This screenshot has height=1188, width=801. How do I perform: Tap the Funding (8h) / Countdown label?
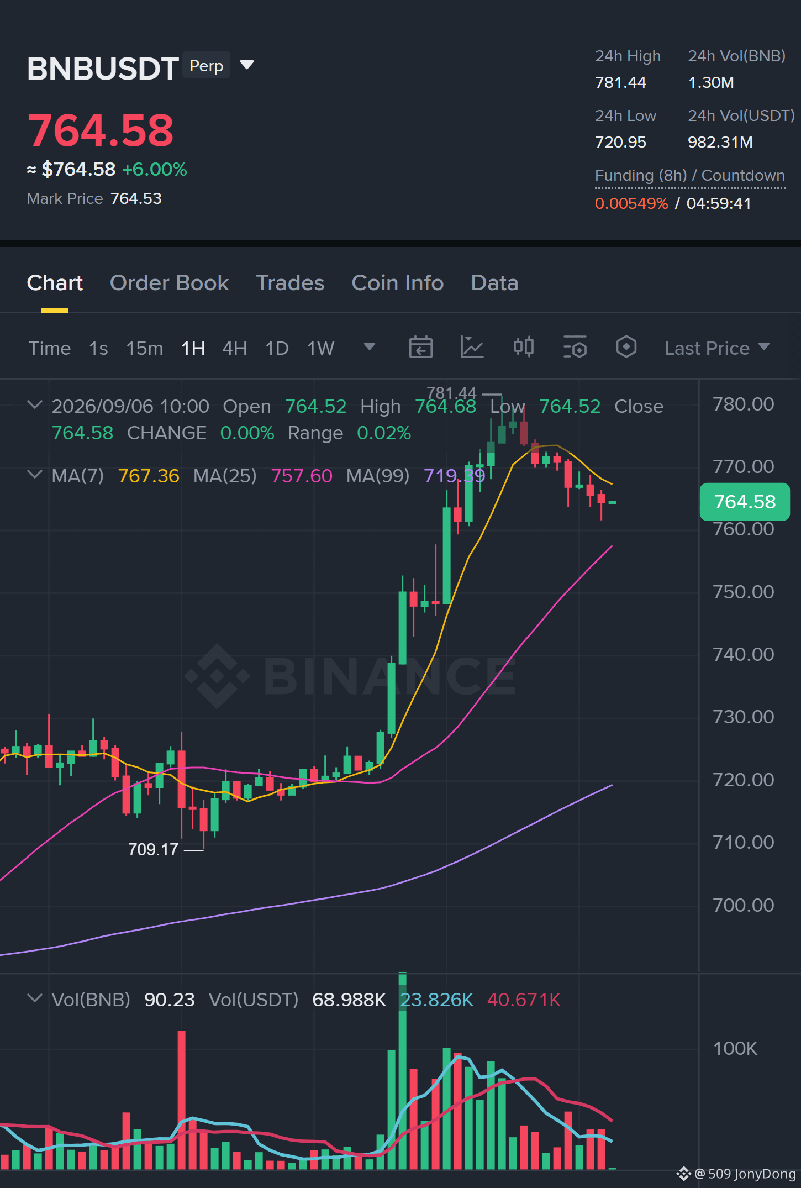tap(689, 176)
